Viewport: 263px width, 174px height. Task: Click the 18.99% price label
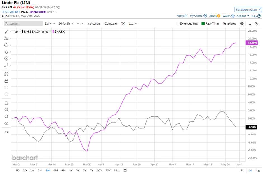pos(252,43)
